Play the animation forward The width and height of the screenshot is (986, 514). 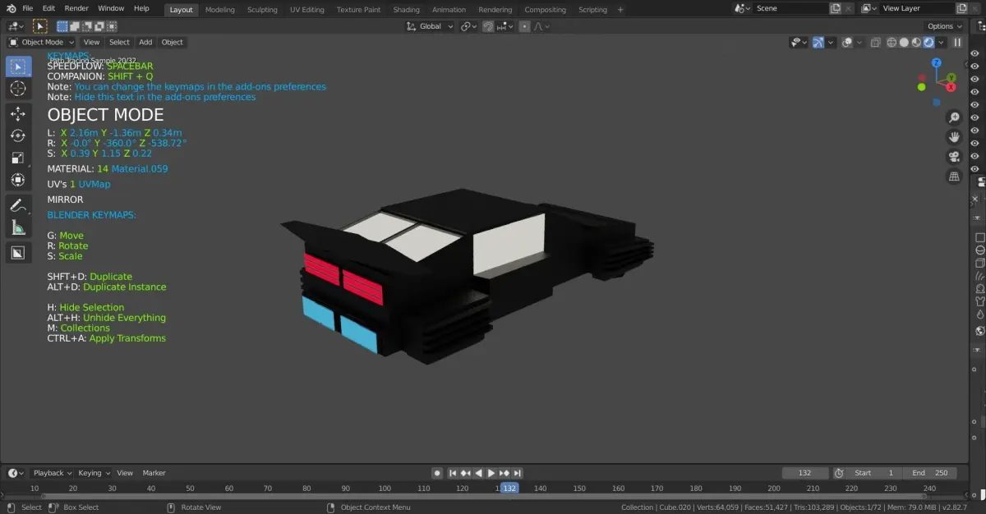(x=491, y=473)
